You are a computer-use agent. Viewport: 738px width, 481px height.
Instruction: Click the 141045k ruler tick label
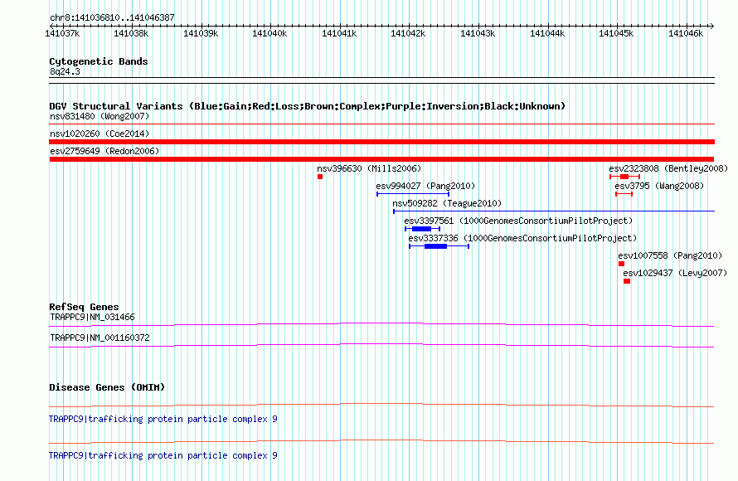616,33
